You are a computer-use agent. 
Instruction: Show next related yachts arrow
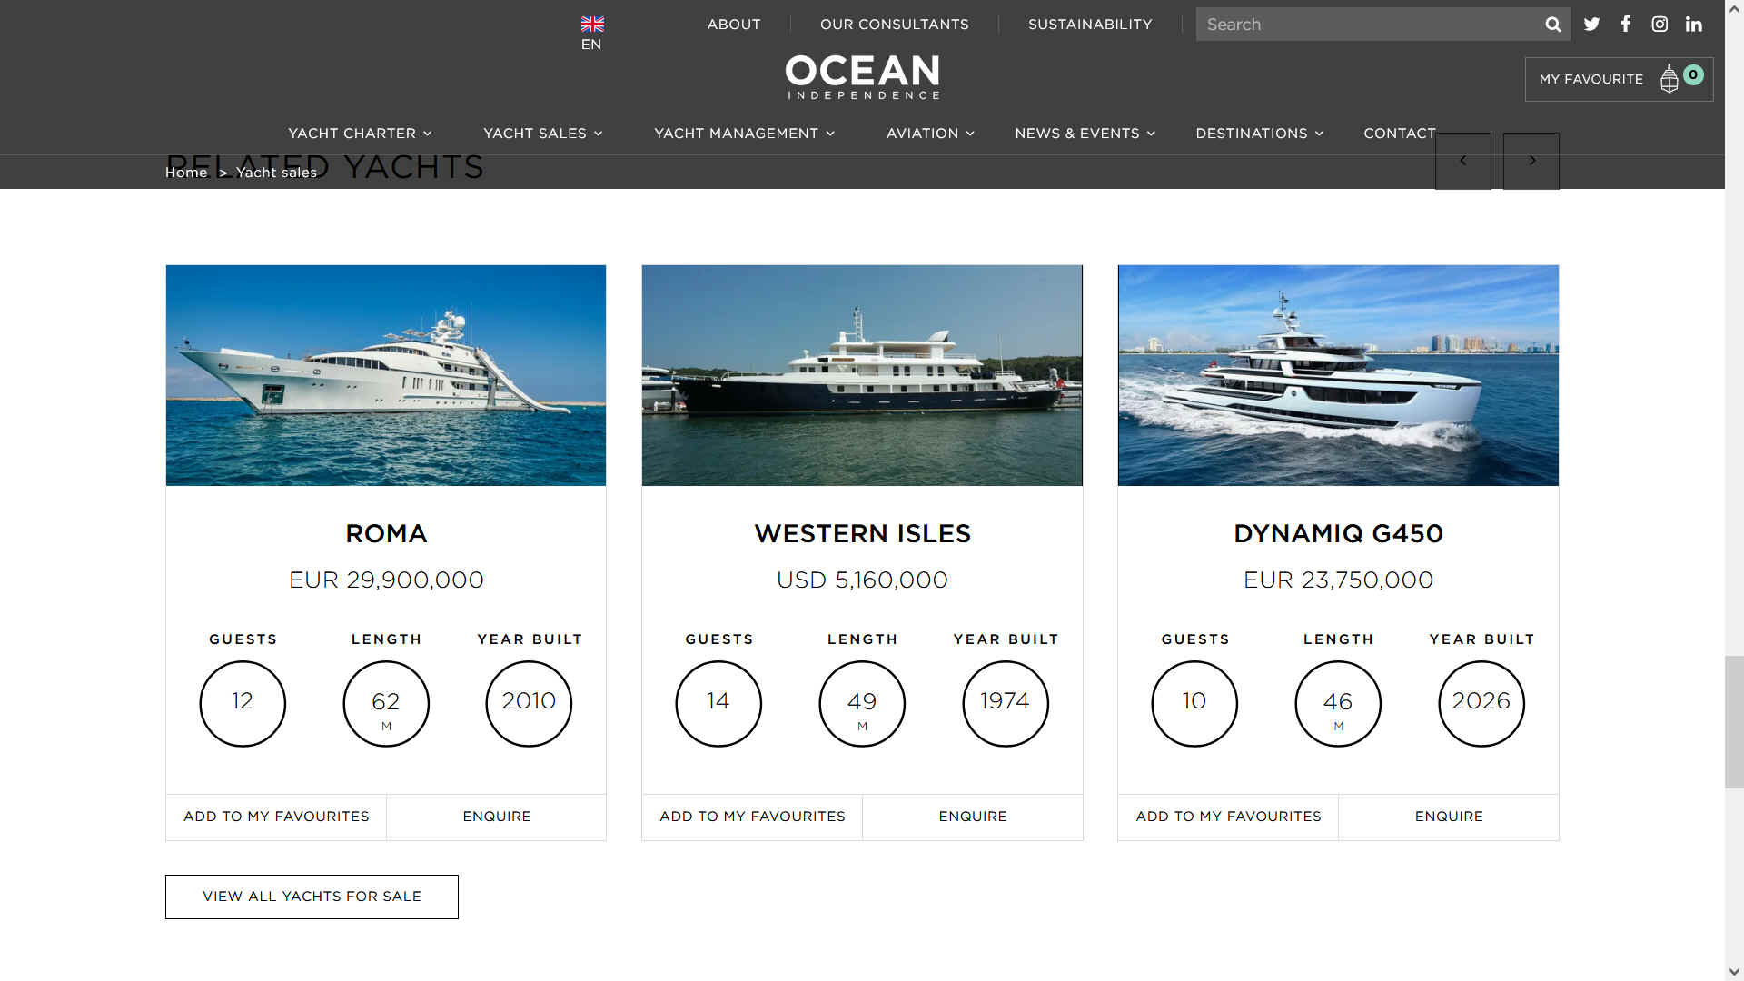(1531, 161)
